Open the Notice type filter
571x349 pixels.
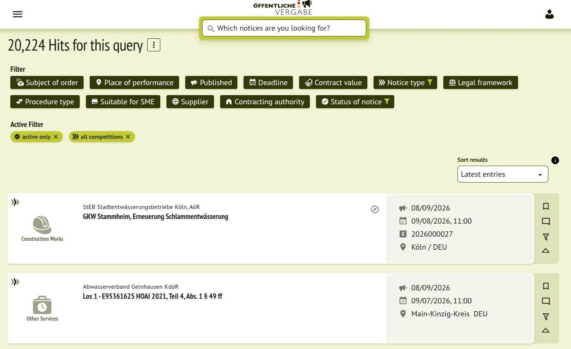coord(405,82)
